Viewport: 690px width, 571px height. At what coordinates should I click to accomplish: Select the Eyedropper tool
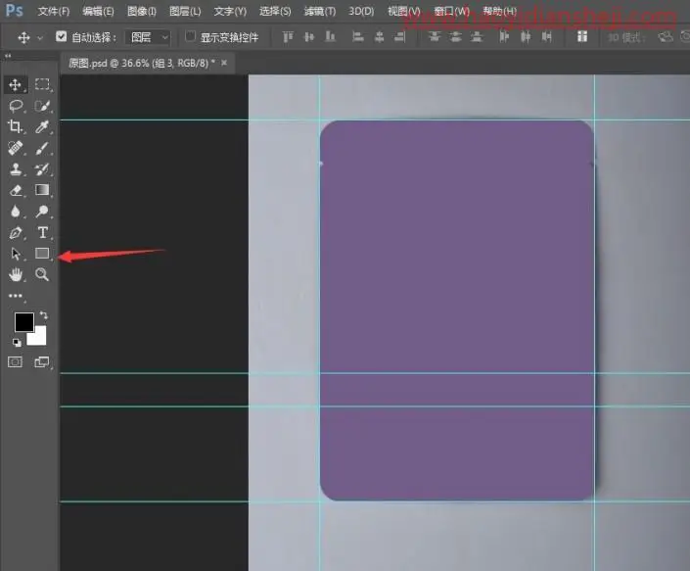point(42,126)
